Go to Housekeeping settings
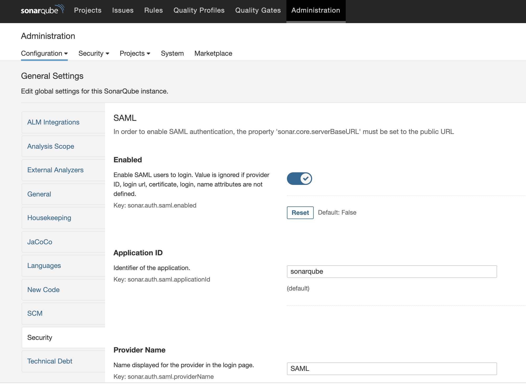The width and height of the screenshot is (526, 384). 49,218
